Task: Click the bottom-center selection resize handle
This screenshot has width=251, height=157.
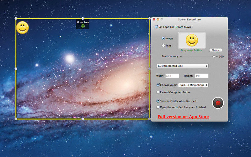Action: (83, 119)
